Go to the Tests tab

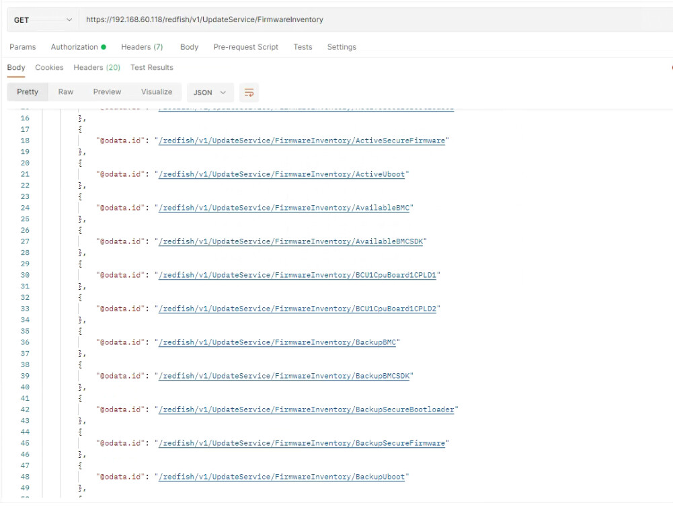point(303,47)
